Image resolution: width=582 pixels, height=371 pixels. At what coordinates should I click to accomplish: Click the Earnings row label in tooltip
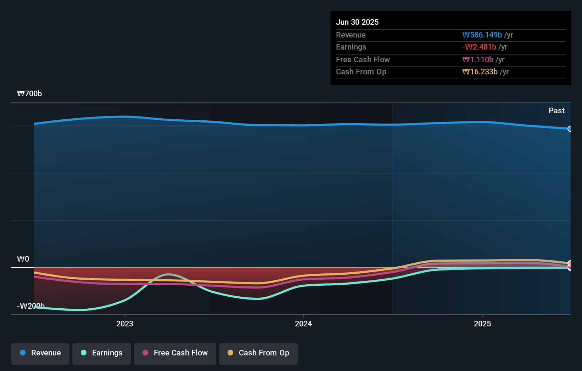pos(351,47)
